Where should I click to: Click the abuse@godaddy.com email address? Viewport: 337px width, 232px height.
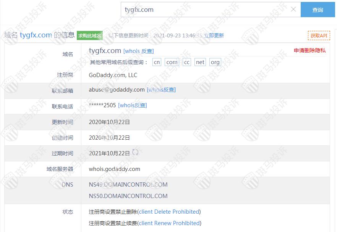point(117,90)
